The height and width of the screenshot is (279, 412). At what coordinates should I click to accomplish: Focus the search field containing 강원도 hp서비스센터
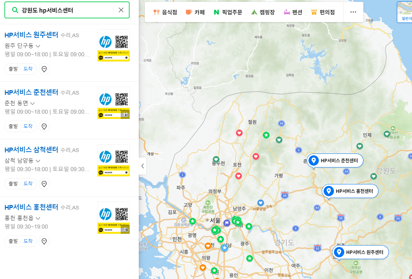coord(67,10)
